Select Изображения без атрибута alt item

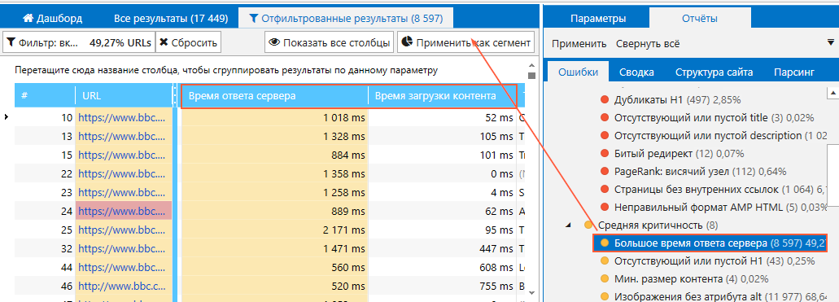point(721,296)
